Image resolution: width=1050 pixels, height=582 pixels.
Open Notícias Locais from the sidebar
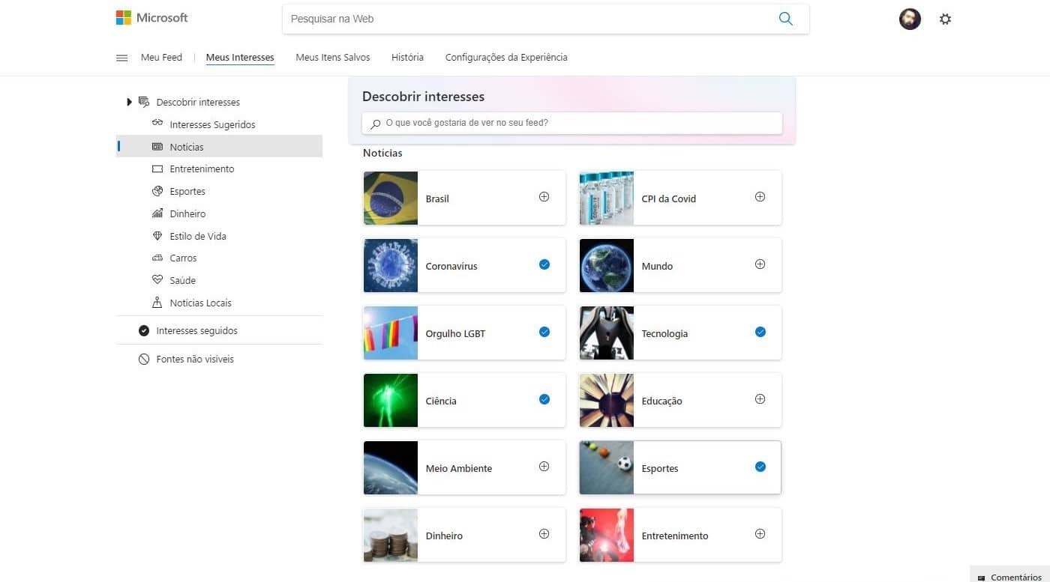[199, 303]
